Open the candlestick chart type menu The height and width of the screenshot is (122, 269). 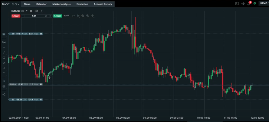78,16
